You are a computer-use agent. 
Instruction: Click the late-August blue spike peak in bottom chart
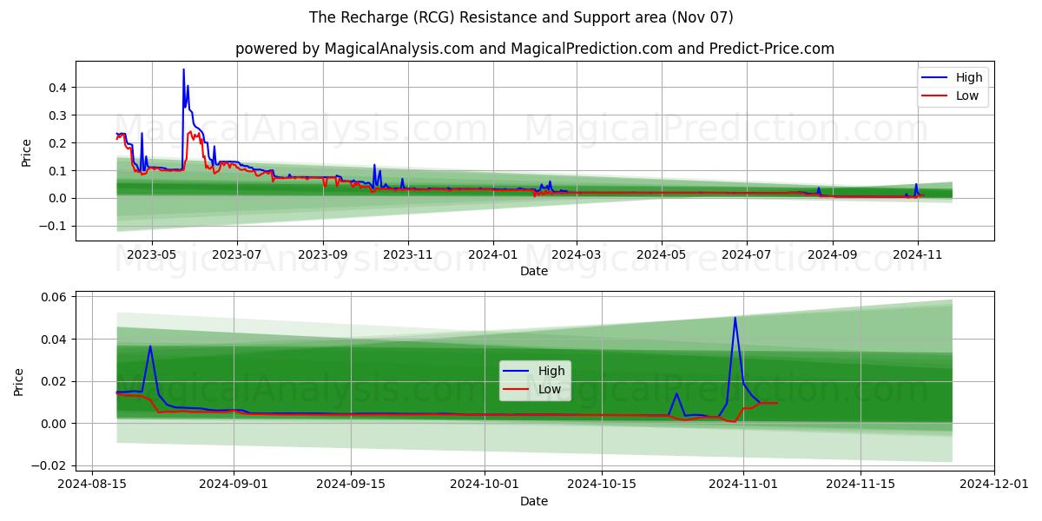(150, 346)
